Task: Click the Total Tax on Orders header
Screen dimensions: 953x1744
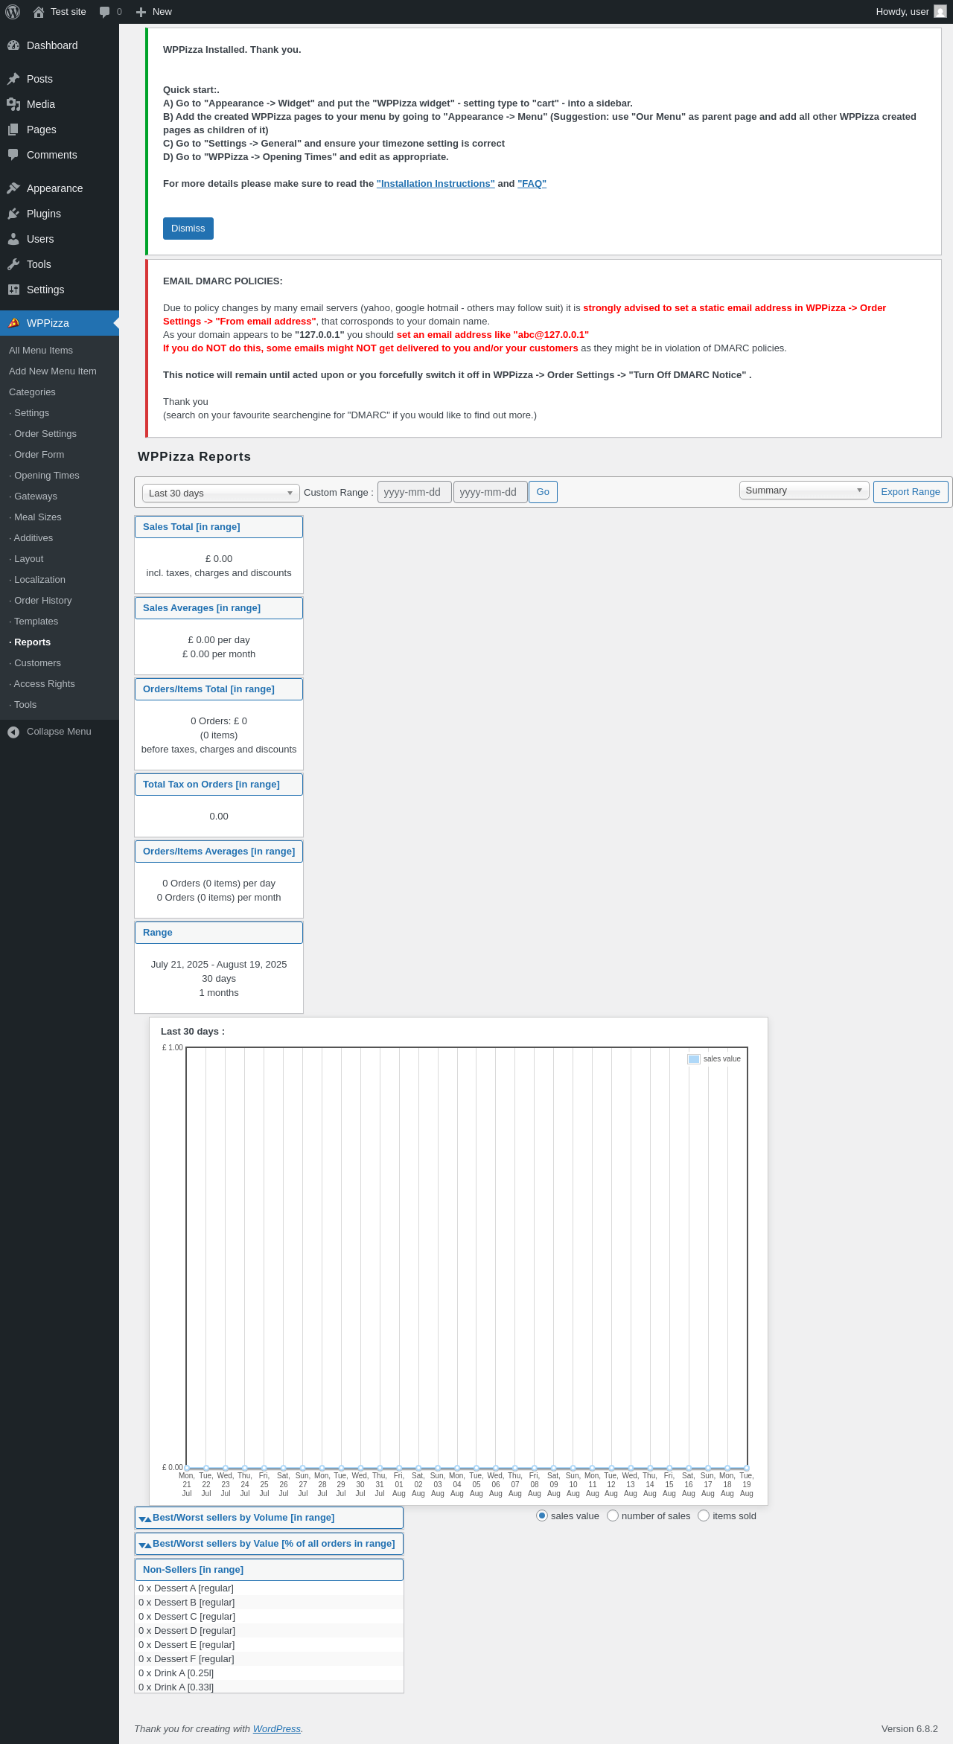Action: coord(219,785)
